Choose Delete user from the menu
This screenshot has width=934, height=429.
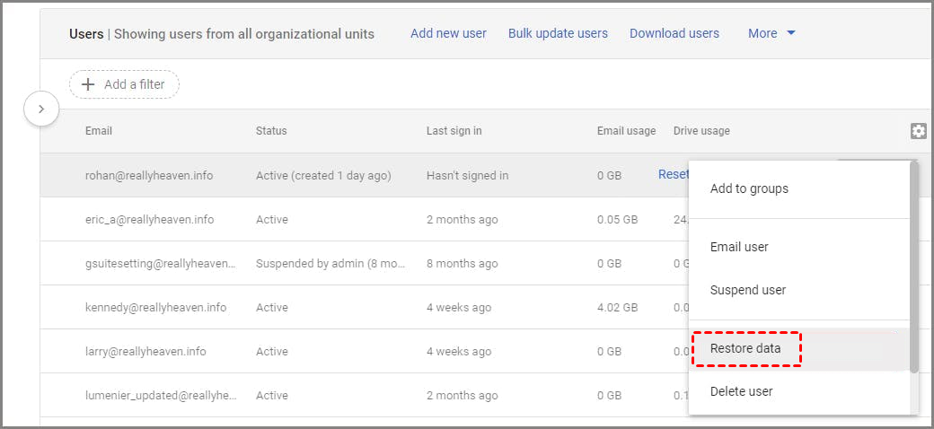point(741,391)
